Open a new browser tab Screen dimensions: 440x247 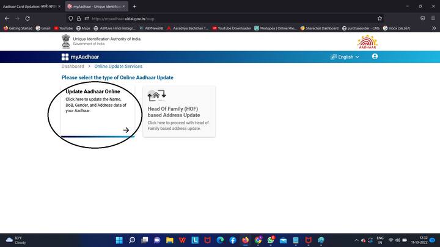[x=134, y=6]
